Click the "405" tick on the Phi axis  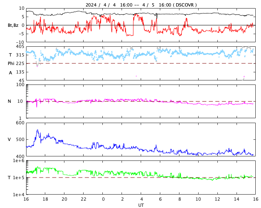coord(20,47)
